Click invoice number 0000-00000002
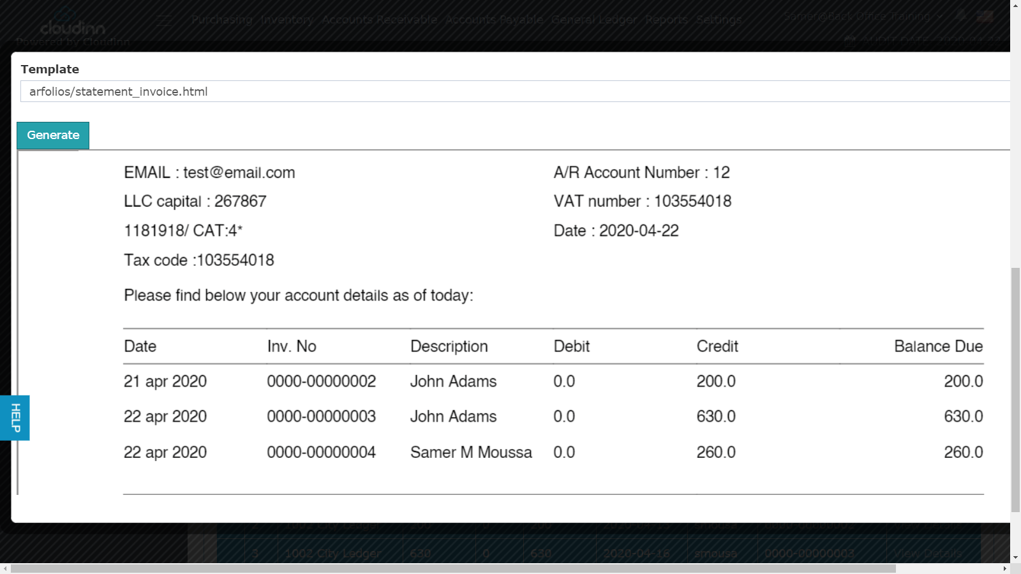This screenshot has width=1021, height=574. [321, 381]
